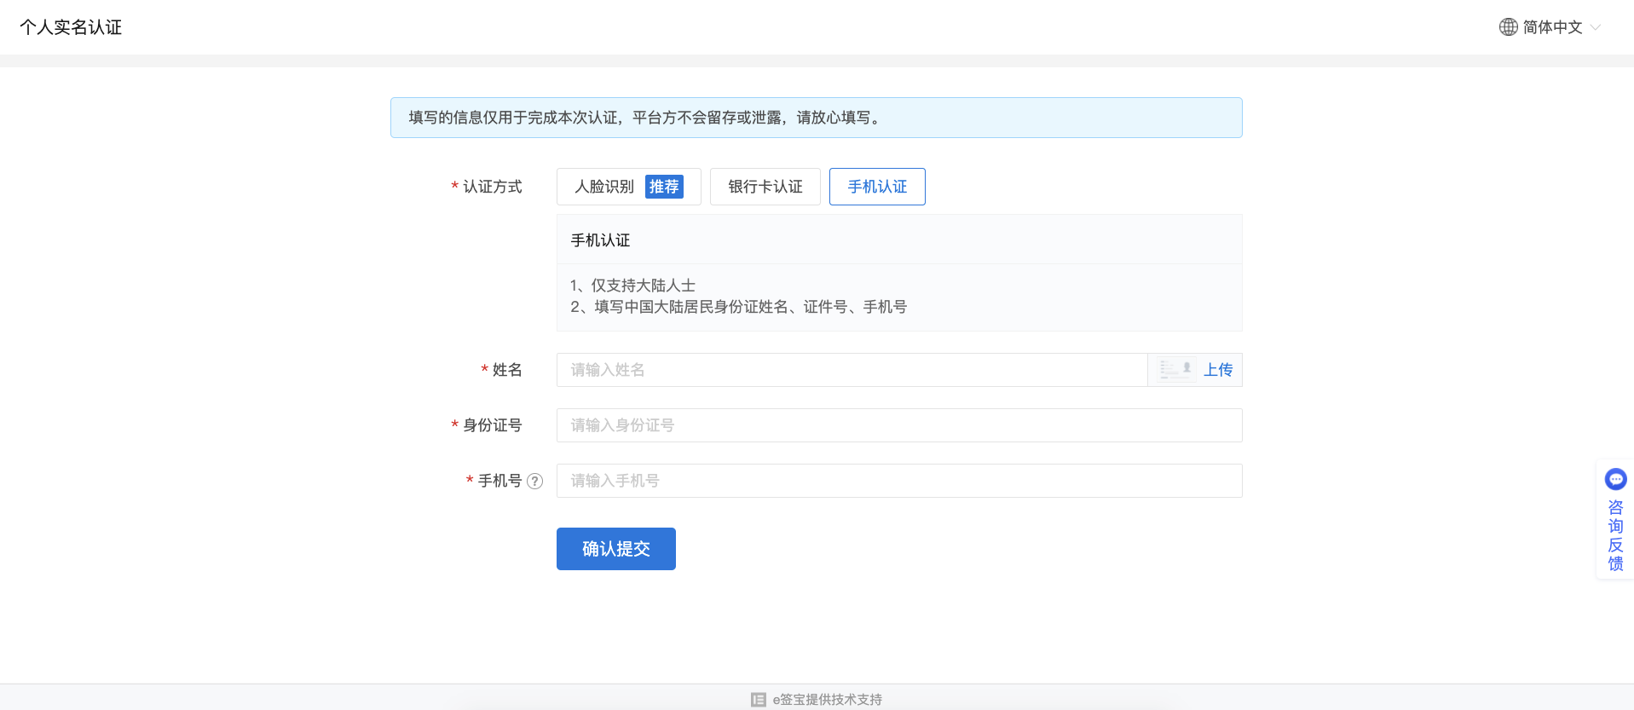1634x710 pixels.
Task: Click the 手机号 help question icon
Action: [534, 481]
